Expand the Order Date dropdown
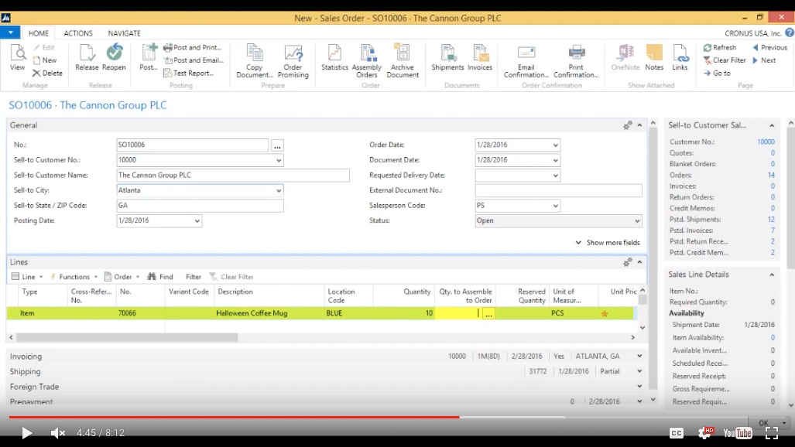Viewport: 795px width, 447px height. 555,145
